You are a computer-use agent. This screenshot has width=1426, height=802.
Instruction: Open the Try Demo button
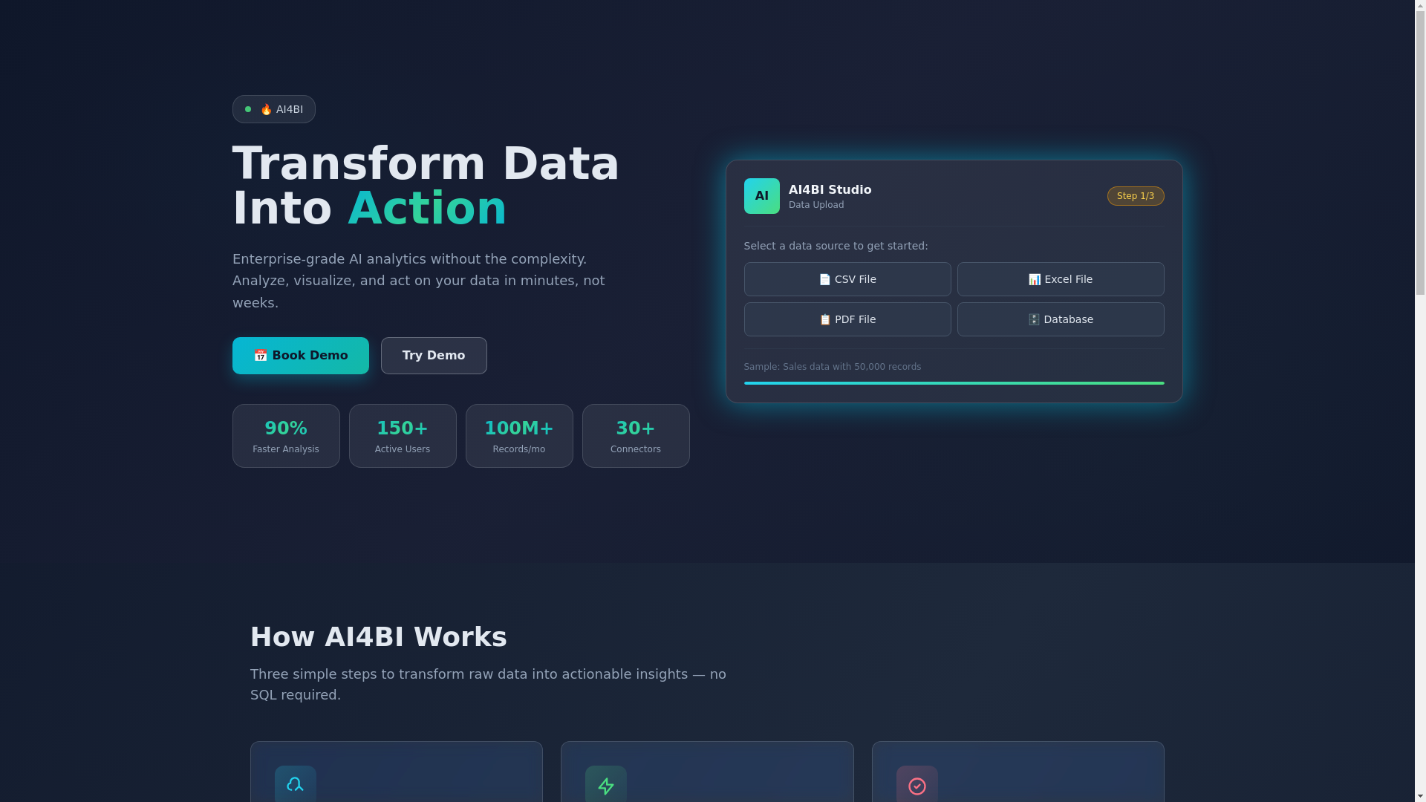pos(433,356)
